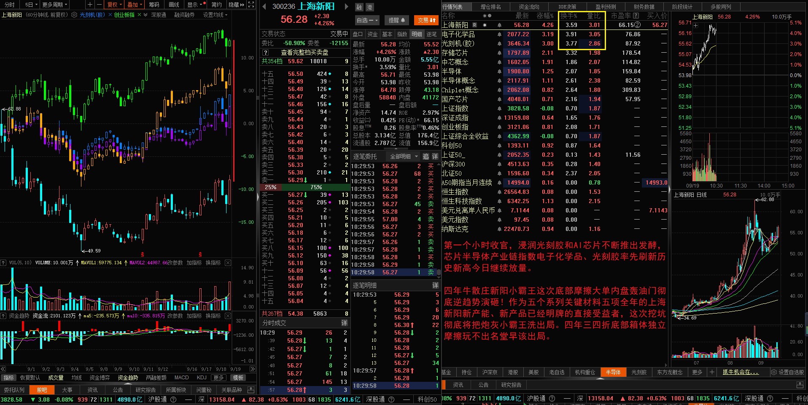Switch to 简约 simple view
The image size is (808, 405).
coord(217,5)
